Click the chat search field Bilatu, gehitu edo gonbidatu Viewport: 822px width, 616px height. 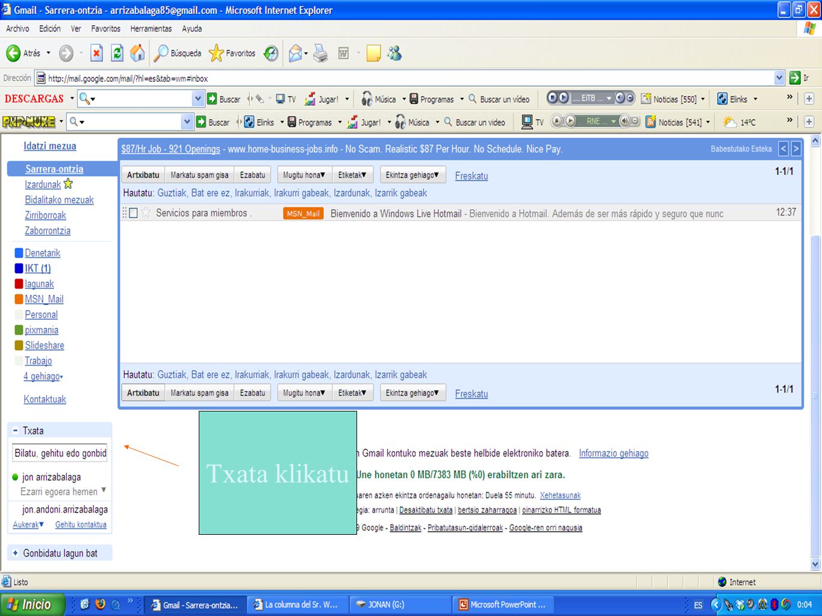point(60,453)
